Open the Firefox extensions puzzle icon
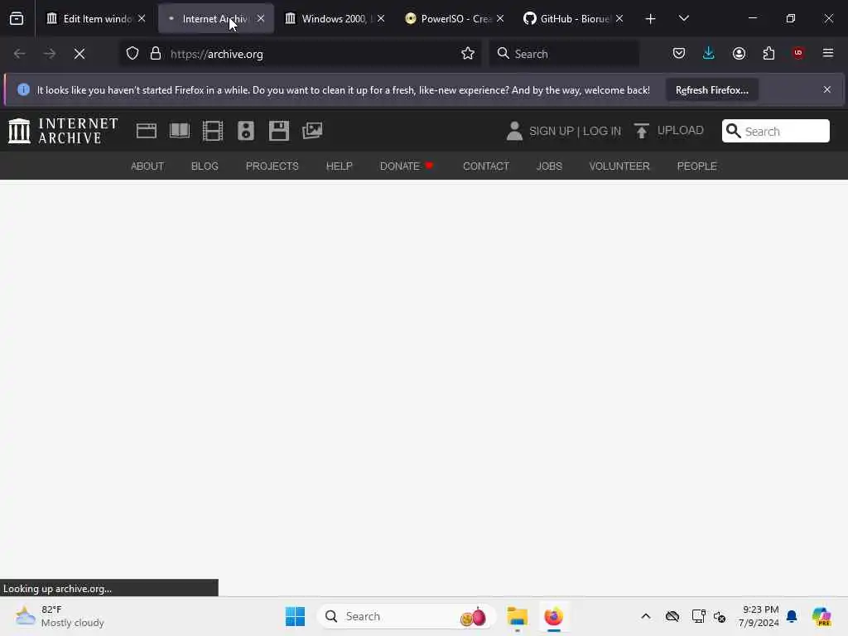Image resolution: width=848 pixels, height=636 pixels. click(x=768, y=53)
